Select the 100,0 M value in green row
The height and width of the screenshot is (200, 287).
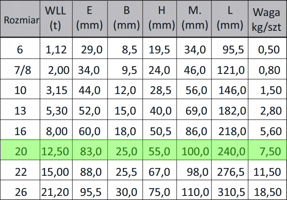(194, 150)
